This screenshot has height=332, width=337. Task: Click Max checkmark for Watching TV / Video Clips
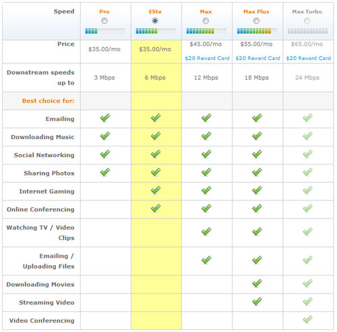pos(206,231)
